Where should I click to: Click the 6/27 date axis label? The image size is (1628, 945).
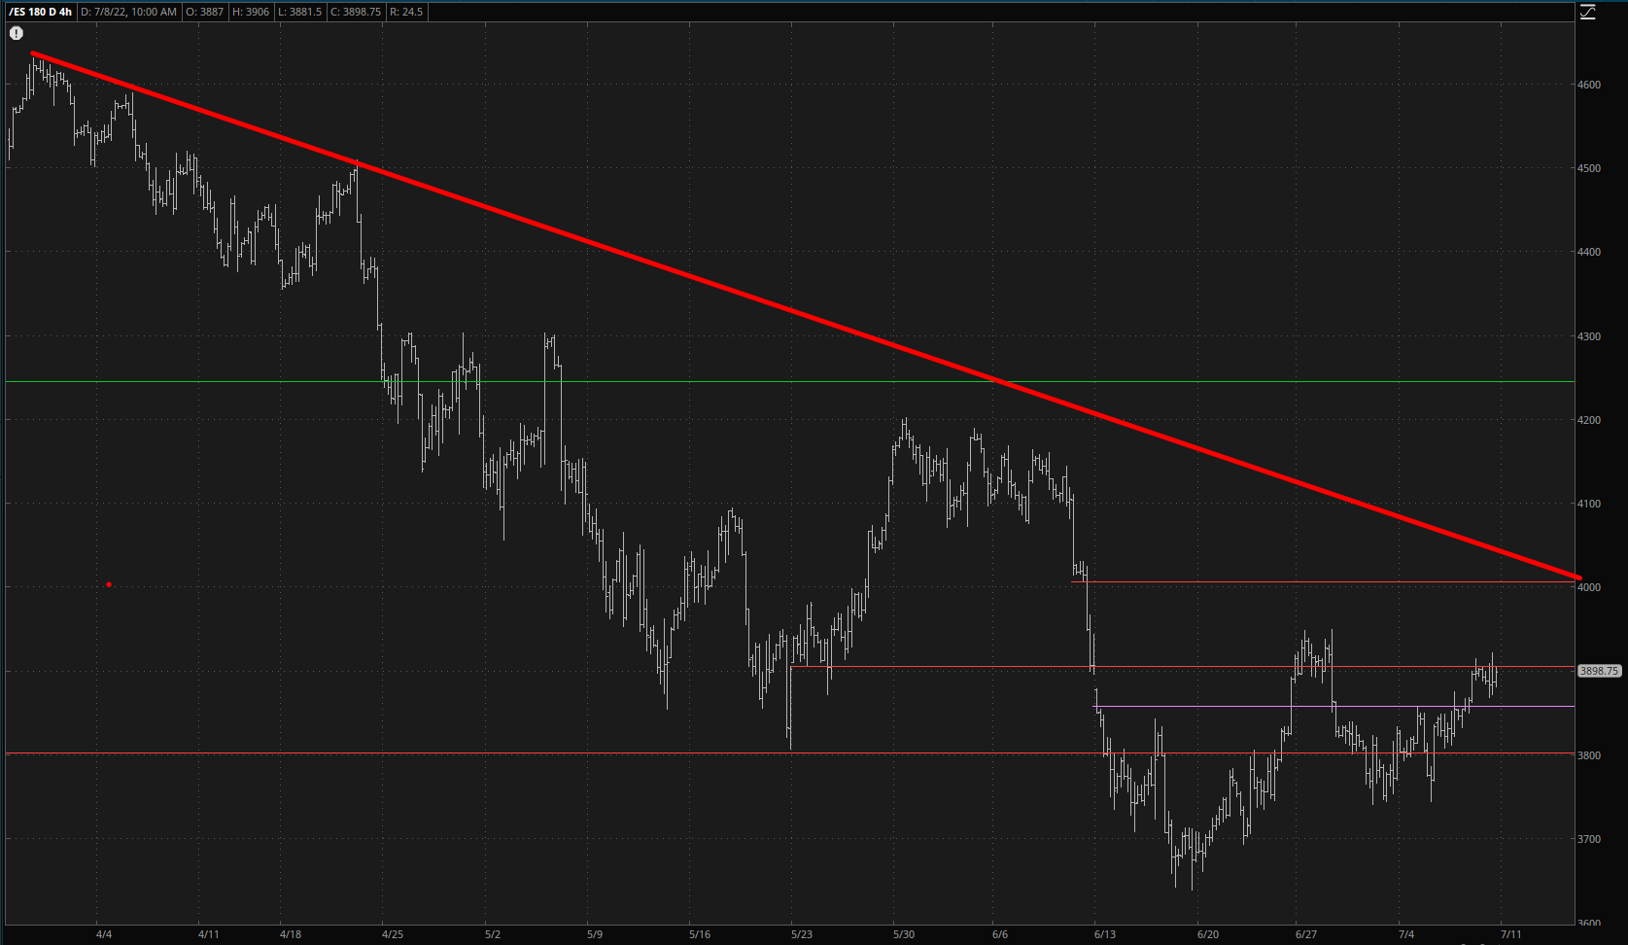pos(1306,934)
